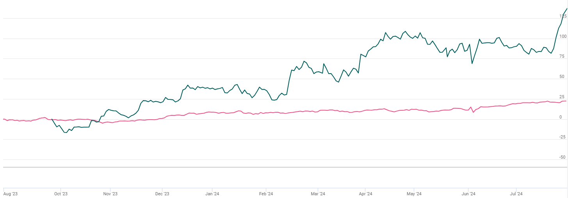This screenshot has width=568, height=198.
Task: Click the Dec '23 x-axis label
Action: 162,194
